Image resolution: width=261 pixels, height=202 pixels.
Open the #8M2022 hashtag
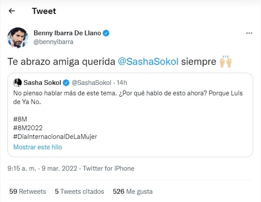[x=28, y=128]
